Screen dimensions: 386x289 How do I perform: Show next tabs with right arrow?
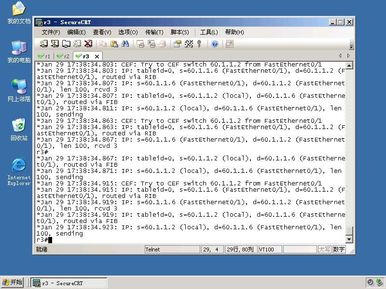click(348, 56)
